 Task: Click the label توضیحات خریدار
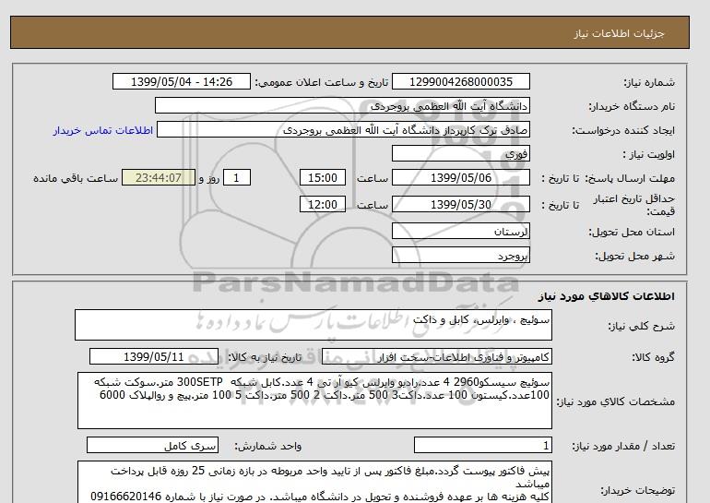point(638,490)
